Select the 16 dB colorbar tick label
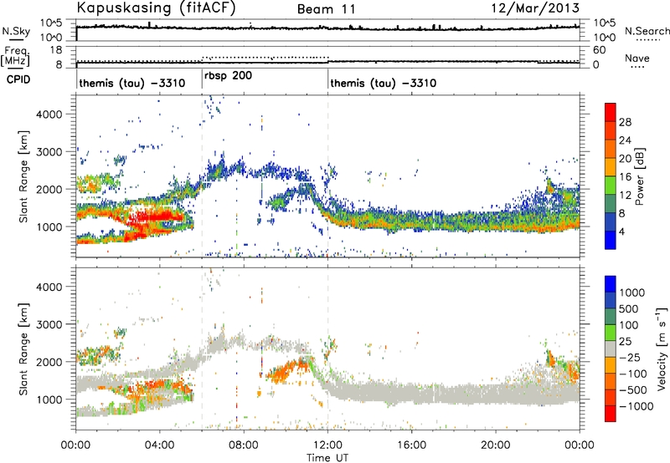This screenshot has height=463, width=670. (625, 177)
